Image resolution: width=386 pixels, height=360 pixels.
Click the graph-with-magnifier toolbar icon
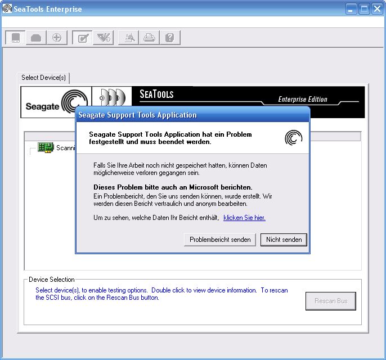pos(129,38)
